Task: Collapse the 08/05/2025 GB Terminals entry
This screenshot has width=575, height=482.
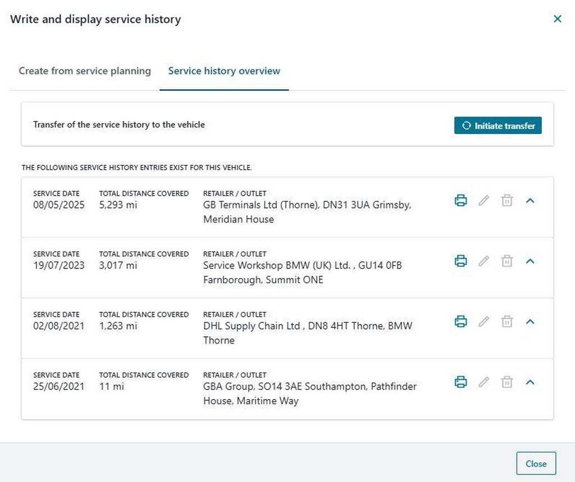Action: [x=530, y=201]
